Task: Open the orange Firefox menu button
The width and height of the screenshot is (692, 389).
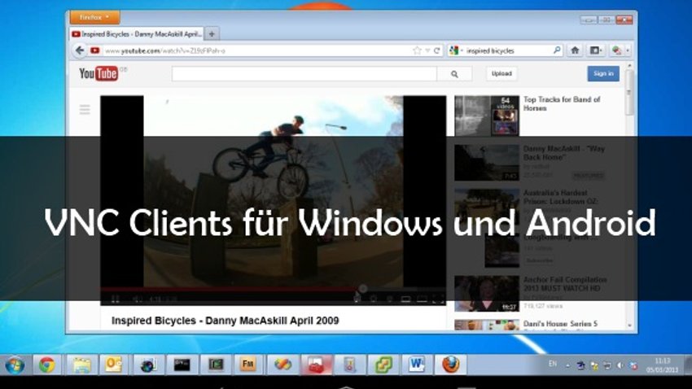Action: point(95,18)
